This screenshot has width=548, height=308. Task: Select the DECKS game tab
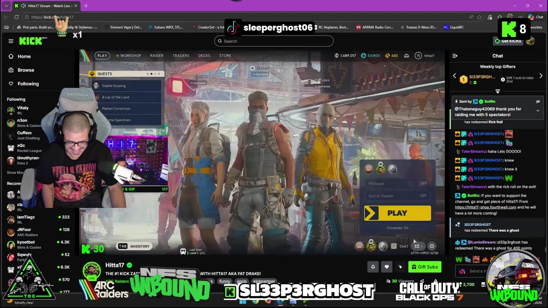point(204,56)
